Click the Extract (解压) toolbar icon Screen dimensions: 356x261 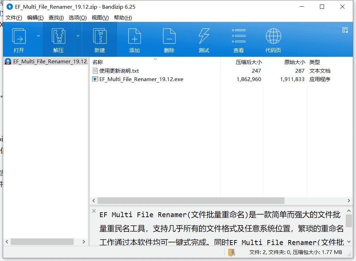58,36
